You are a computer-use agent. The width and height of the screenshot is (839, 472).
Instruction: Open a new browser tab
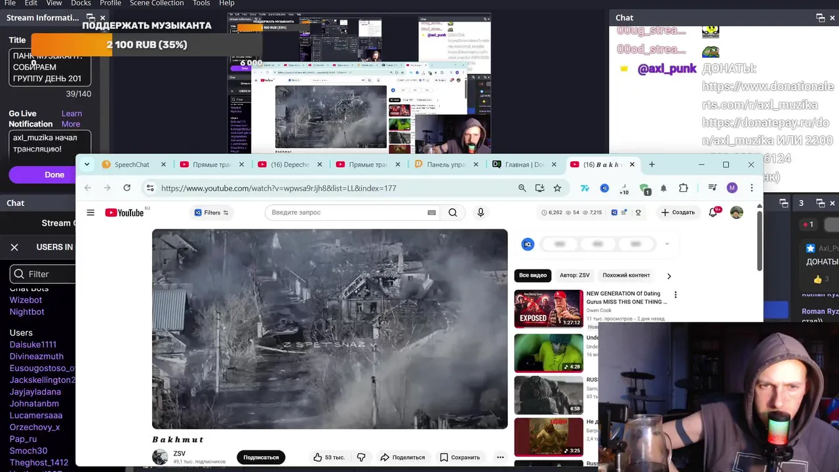pyautogui.click(x=652, y=165)
